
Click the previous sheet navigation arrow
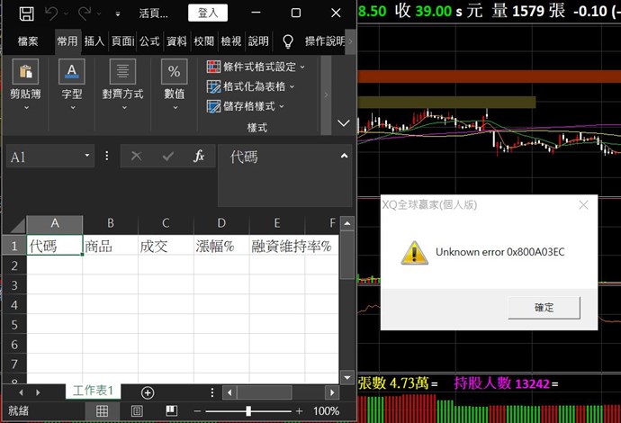point(21,392)
